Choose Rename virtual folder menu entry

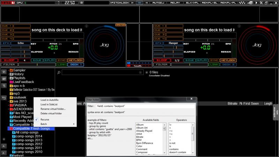point(53,109)
